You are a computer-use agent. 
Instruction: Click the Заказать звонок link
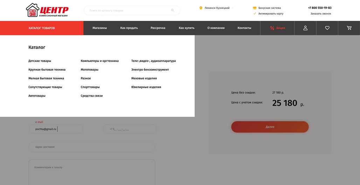(320, 14)
